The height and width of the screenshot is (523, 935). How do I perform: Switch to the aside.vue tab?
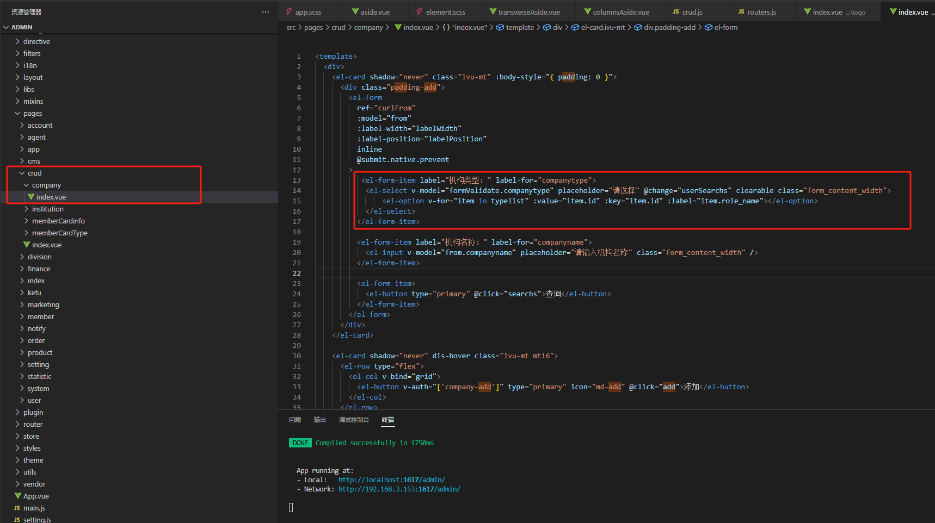[x=375, y=12]
